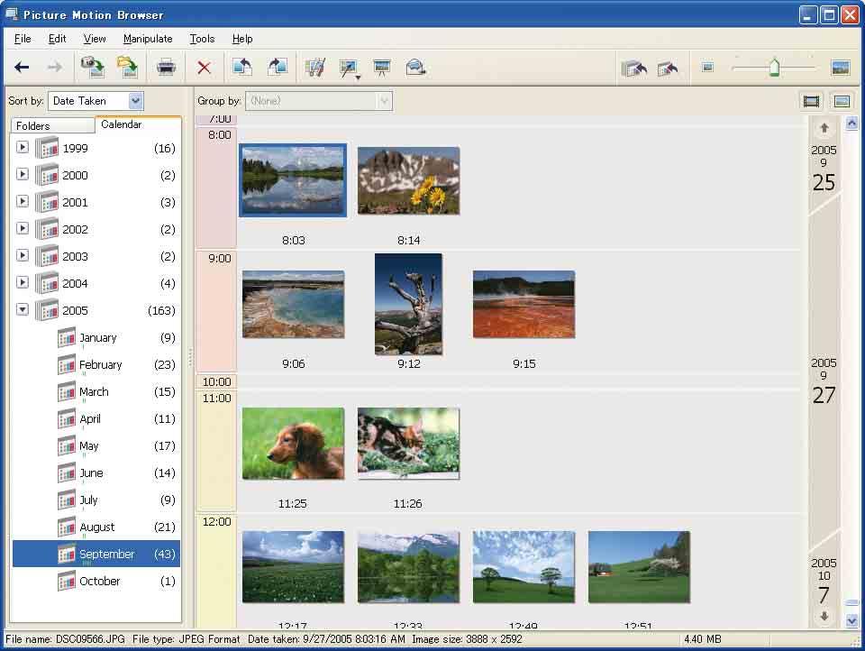Select the sunflower mountain photo at 8:14
865x651 pixels.
[x=408, y=180]
